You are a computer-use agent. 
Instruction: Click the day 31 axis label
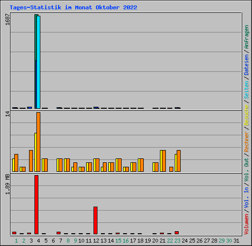(236, 241)
